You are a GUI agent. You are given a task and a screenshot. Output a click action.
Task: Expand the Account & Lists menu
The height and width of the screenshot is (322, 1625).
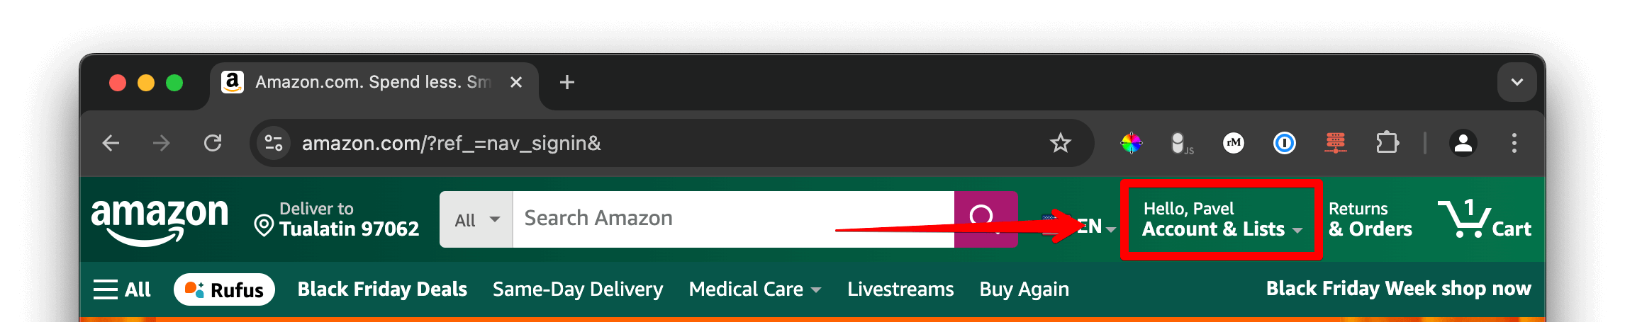coord(1222,219)
